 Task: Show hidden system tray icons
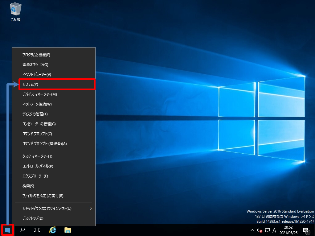click(252, 230)
